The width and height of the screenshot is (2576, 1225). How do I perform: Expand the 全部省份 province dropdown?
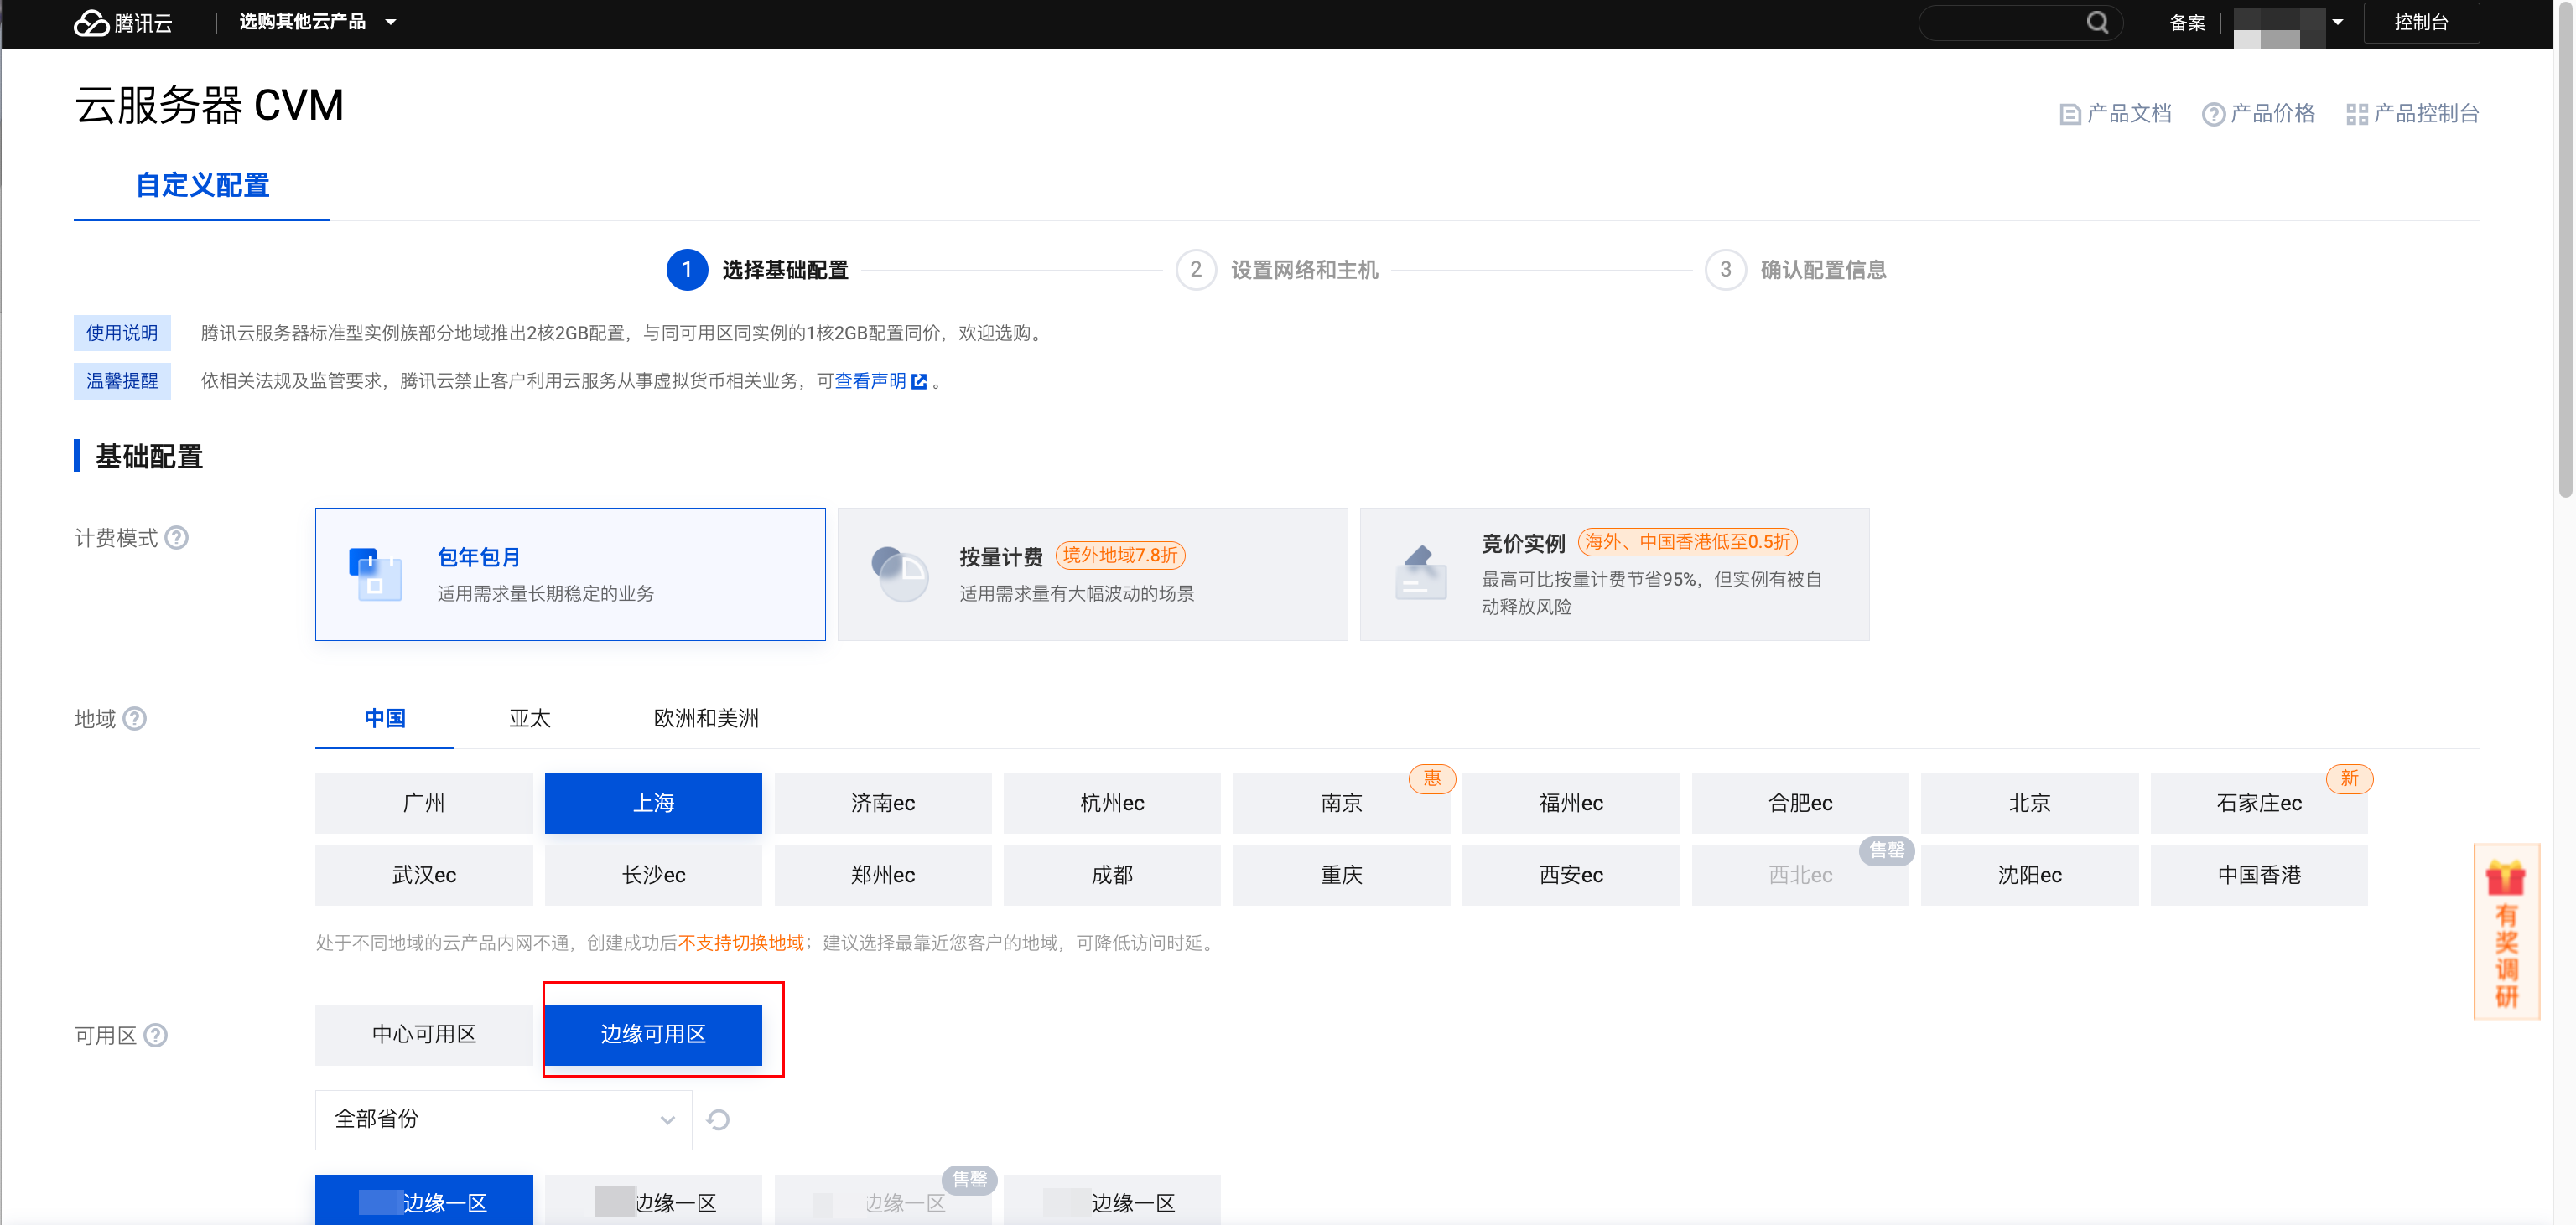[x=503, y=1119]
